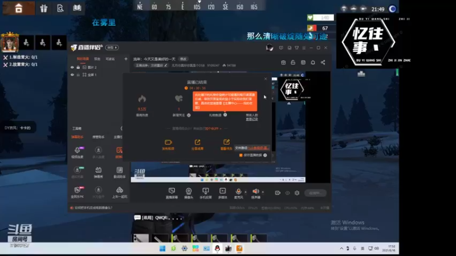Toggle visibility of the 全屏 1 layer
The height and width of the screenshot is (256, 456).
coord(72,75)
